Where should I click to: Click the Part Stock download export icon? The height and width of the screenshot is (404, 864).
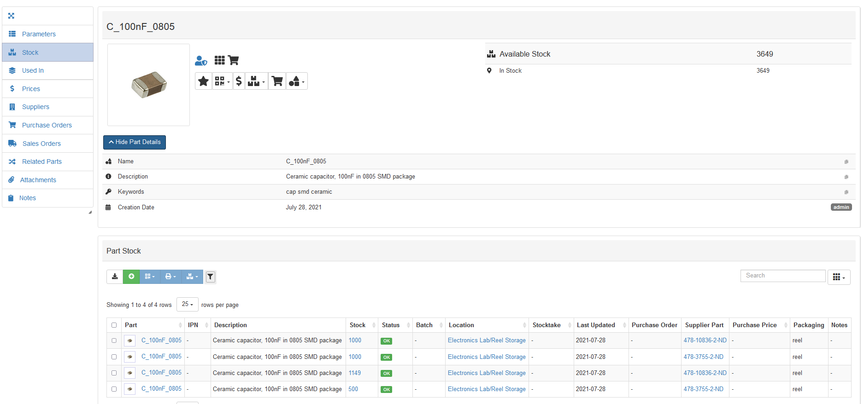(x=115, y=277)
